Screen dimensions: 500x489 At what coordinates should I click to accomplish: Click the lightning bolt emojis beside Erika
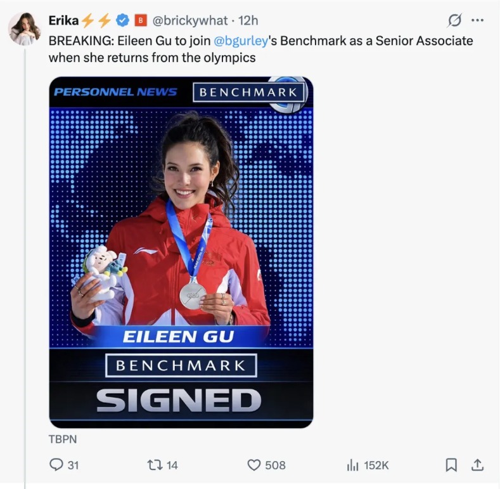[96, 21]
